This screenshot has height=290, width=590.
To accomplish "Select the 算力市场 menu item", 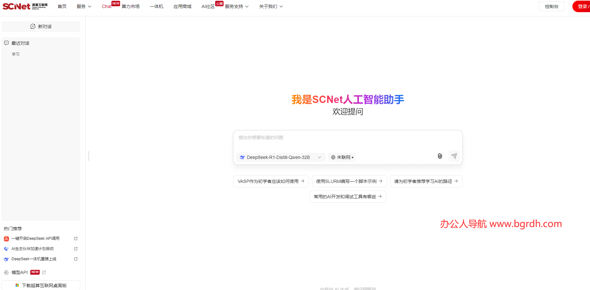I will pyautogui.click(x=130, y=6).
